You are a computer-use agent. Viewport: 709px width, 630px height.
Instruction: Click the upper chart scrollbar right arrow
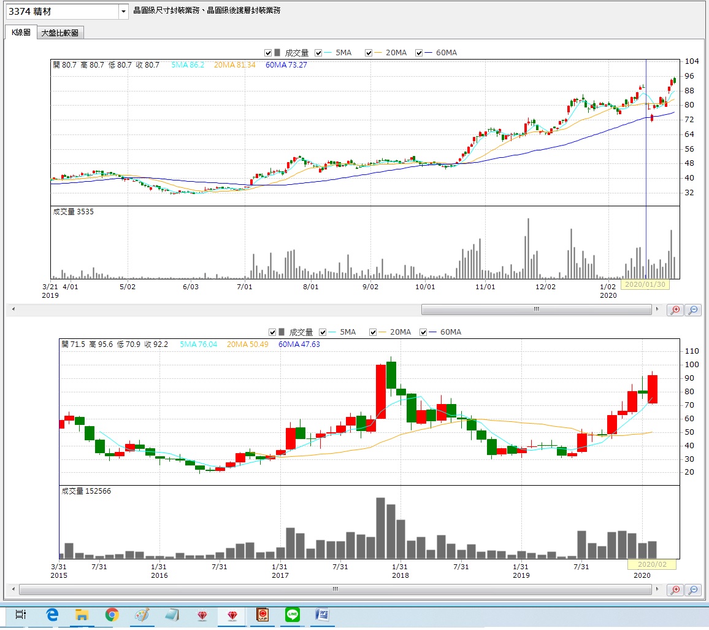pos(657,309)
